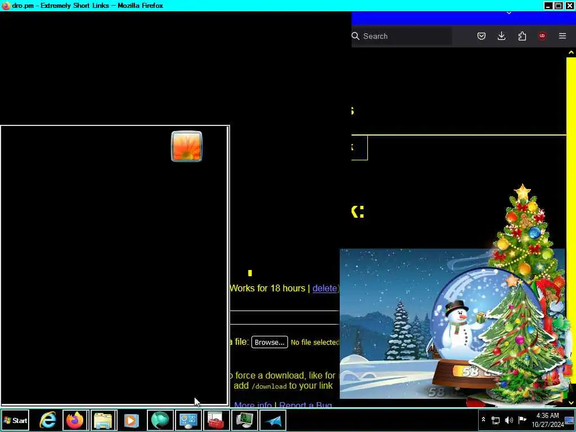Click the 'No file selected' text
Image resolution: width=576 pixels, height=432 pixels.
click(x=315, y=343)
